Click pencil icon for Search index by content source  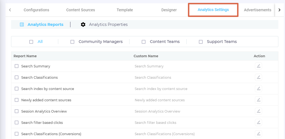coord(258,89)
